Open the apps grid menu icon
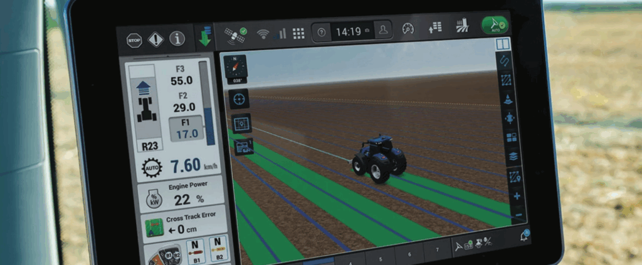Viewport: 642px width, 265px height. pyautogui.click(x=298, y=33)
